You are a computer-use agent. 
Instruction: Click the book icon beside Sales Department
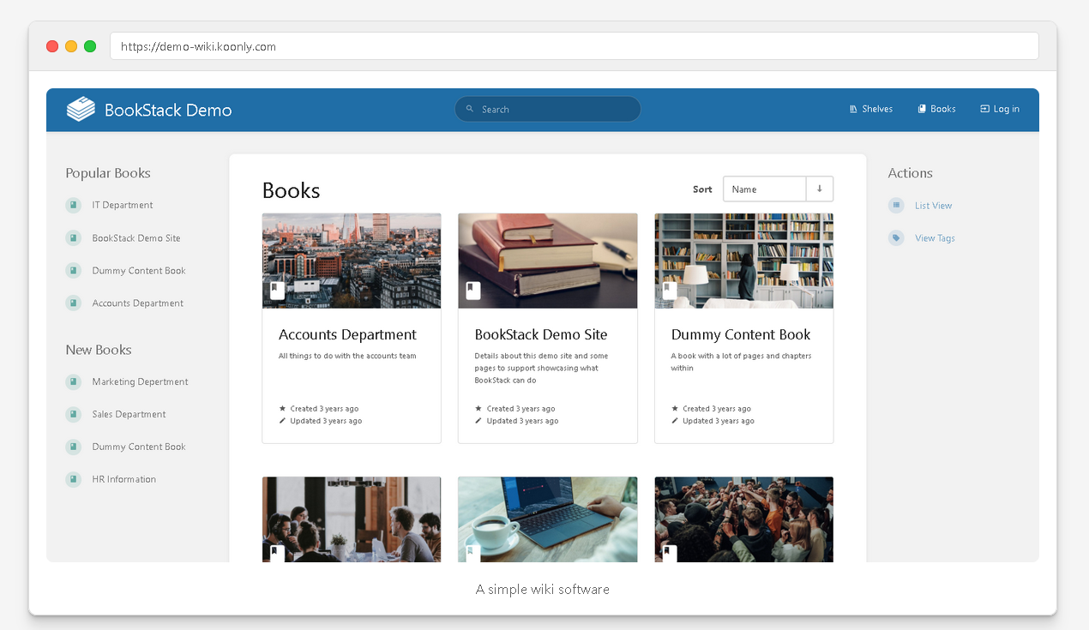73,414
